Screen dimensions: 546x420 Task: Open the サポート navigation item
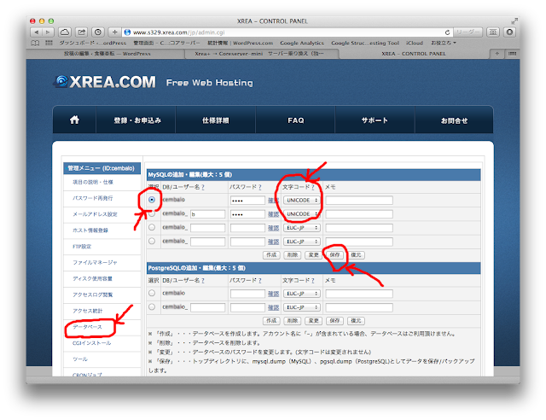click(375, 120)
